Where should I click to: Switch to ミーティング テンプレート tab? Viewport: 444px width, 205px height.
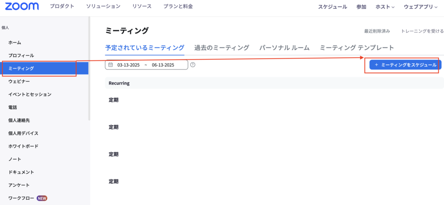coord(357,48)
